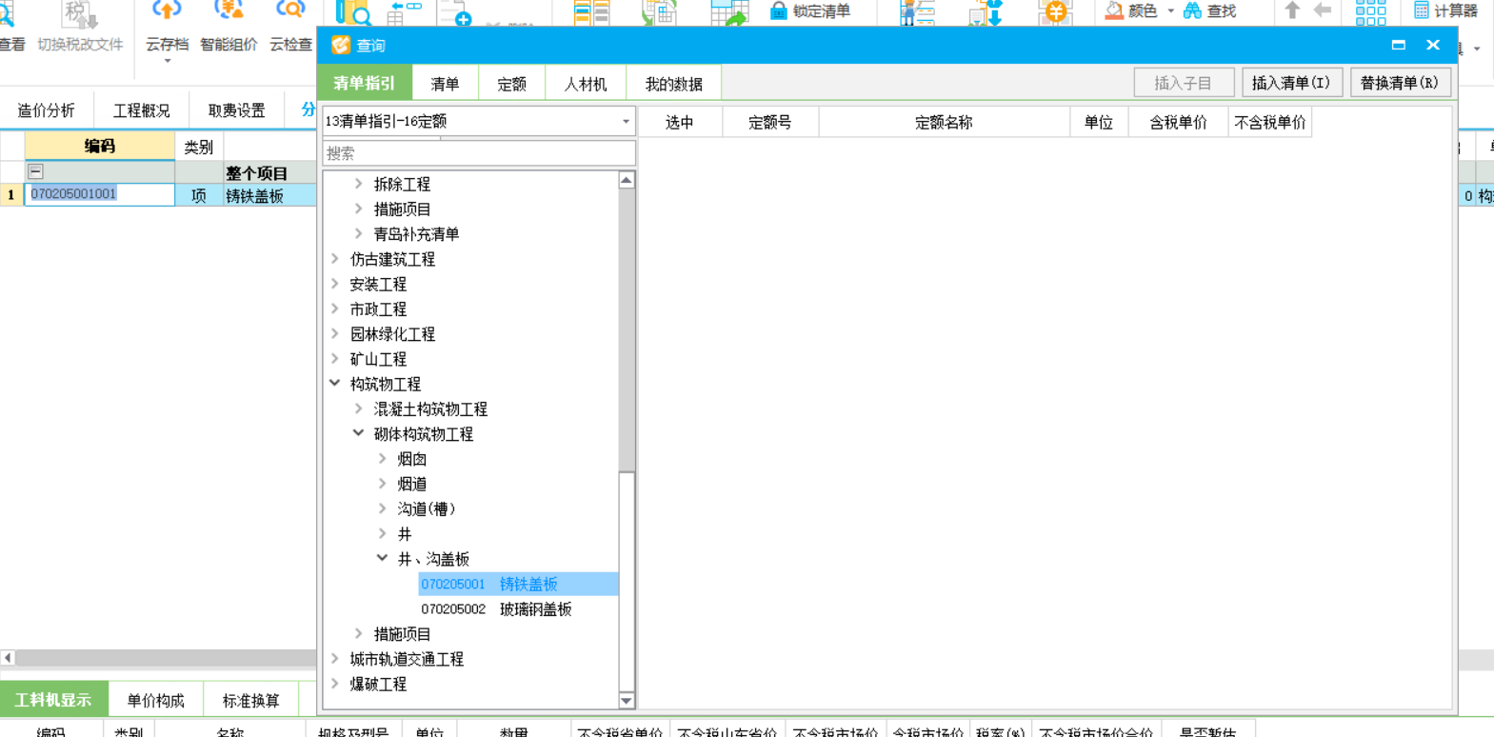Select the 爆破工程 tree item
Viewport: 1494px width, 737px height.
coord(378,684)
